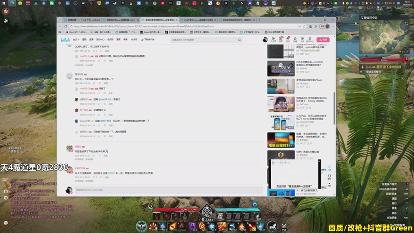Open the 腾讯视频 bookmark in bookmarks bar

tap(225, 32)
